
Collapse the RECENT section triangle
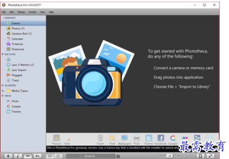(x=2, y=54)
